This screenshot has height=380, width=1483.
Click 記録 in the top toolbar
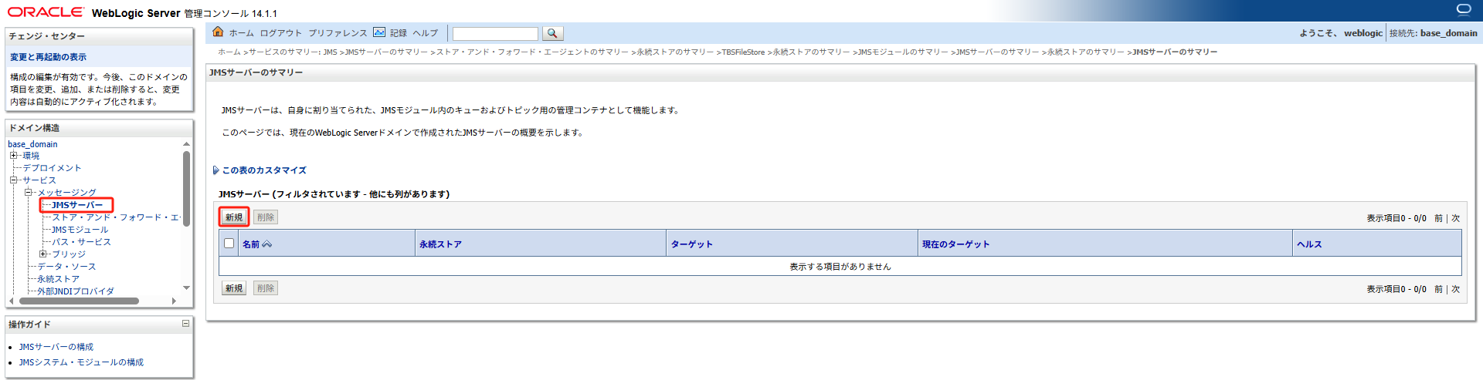point(399,33)
